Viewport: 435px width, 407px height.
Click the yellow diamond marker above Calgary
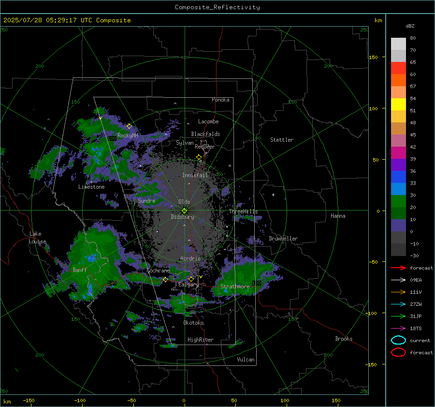[x=191, y=279]
